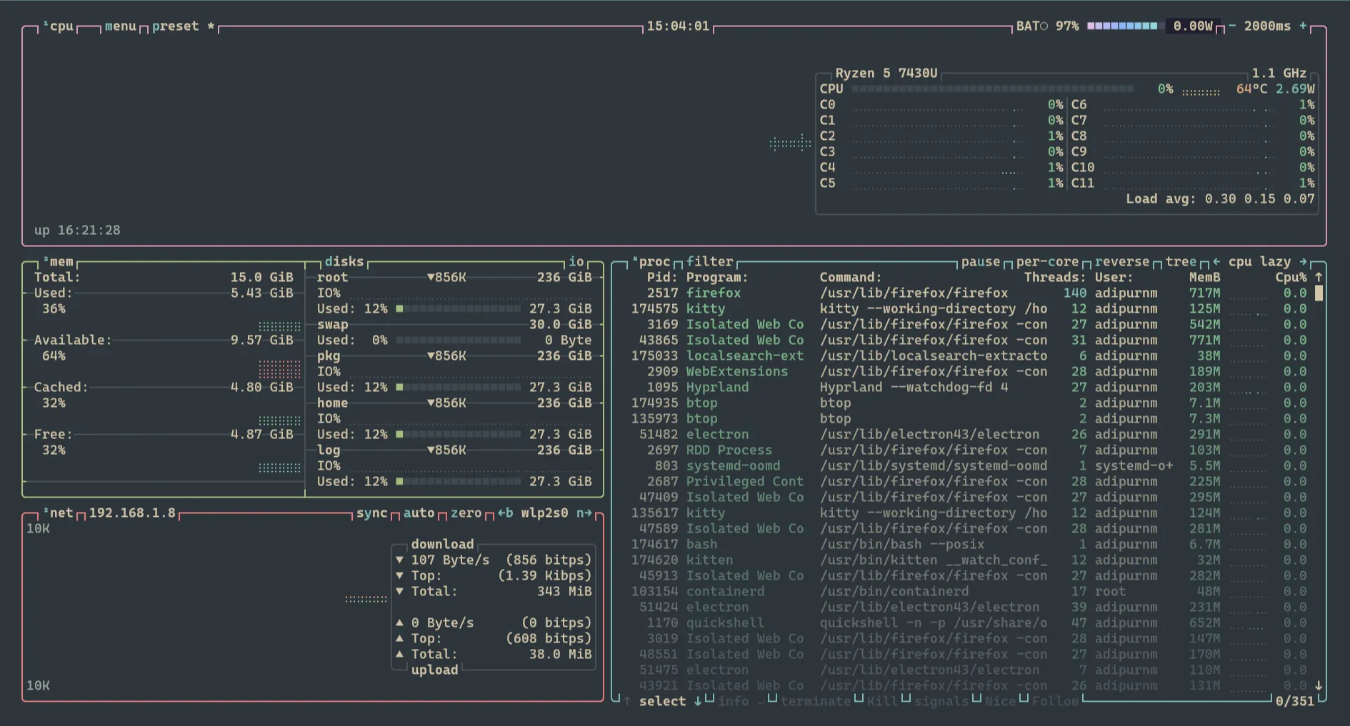The width and height of the screenshot is (1350, 726).
Task: Click the Load avg values
Action: [1259, 199]
